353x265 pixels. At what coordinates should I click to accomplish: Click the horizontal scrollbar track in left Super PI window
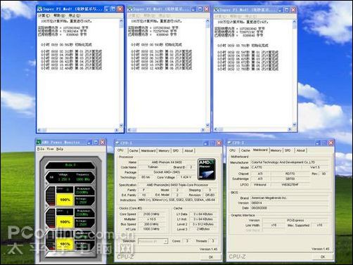pyautogui.click(x=78, y=130)
